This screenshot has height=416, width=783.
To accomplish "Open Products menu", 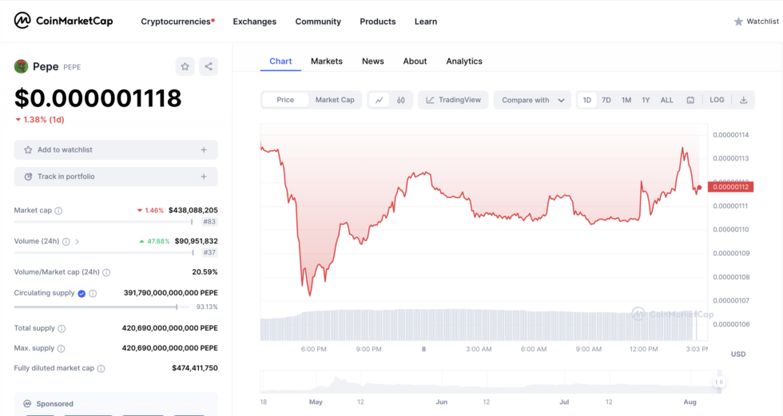I will pyautogui.click(x=377, y=22).
